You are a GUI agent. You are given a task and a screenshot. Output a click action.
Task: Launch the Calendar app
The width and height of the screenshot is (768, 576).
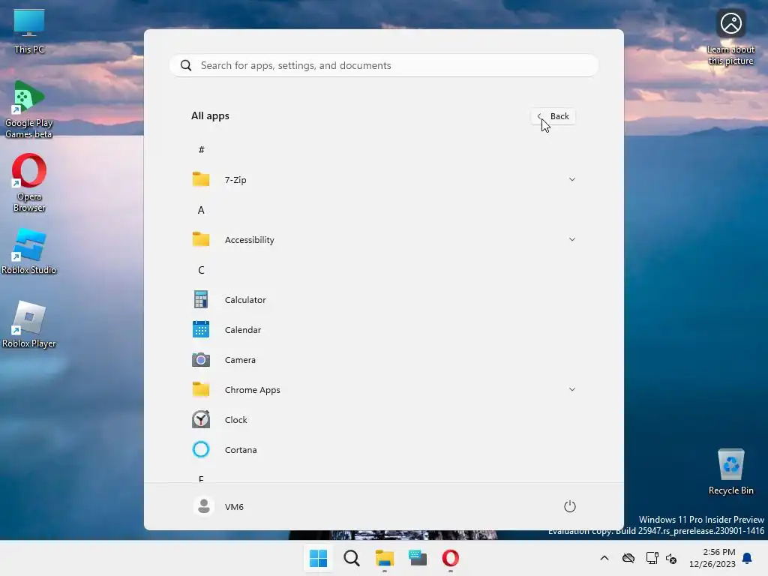[x=383, y=330]
